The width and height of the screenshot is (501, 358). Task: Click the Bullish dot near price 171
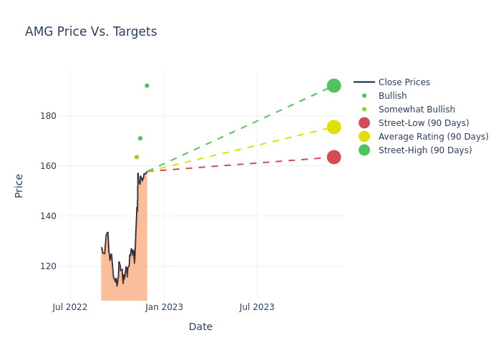pos(140,138)
